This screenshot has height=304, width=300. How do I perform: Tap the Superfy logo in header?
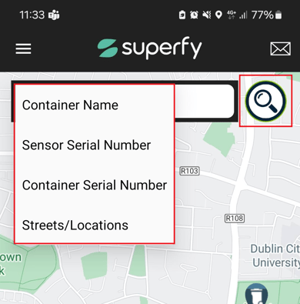coord(149,48)
